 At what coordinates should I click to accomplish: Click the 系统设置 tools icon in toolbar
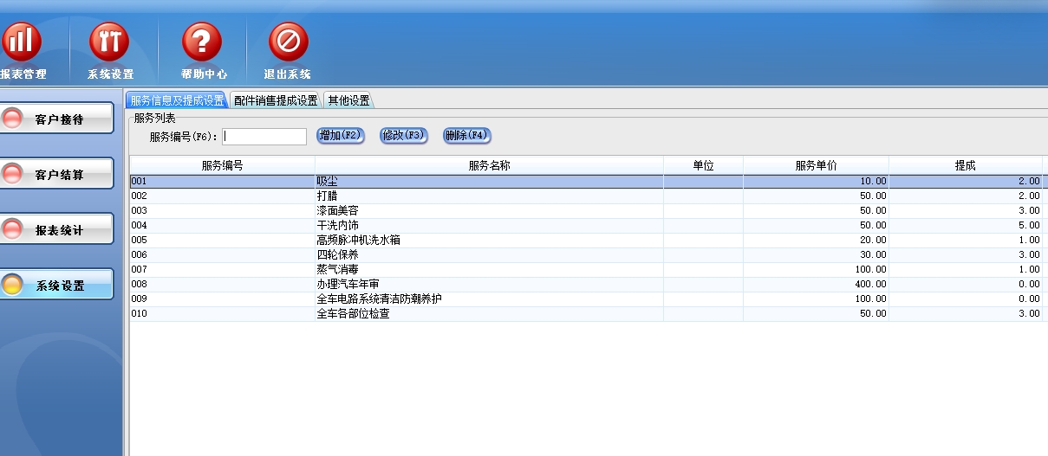(x=110, y=42)
